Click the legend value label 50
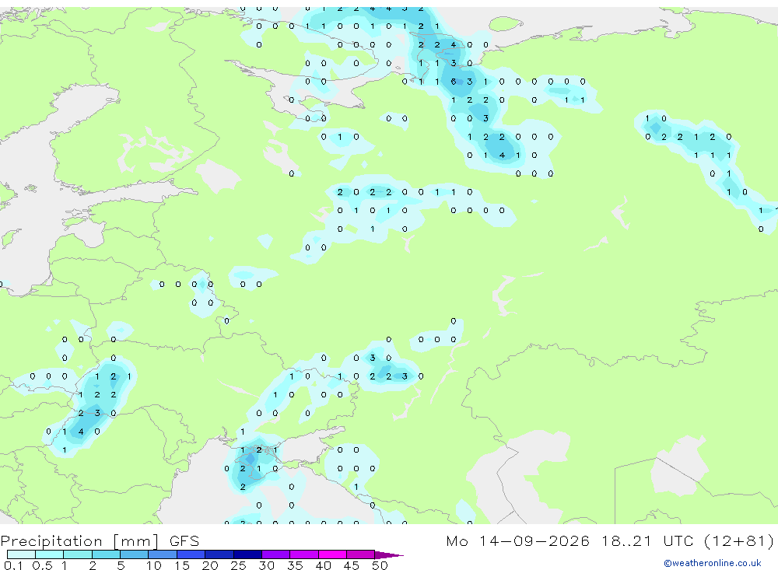The width and height of the screenshot is (778, 570). 380,565
